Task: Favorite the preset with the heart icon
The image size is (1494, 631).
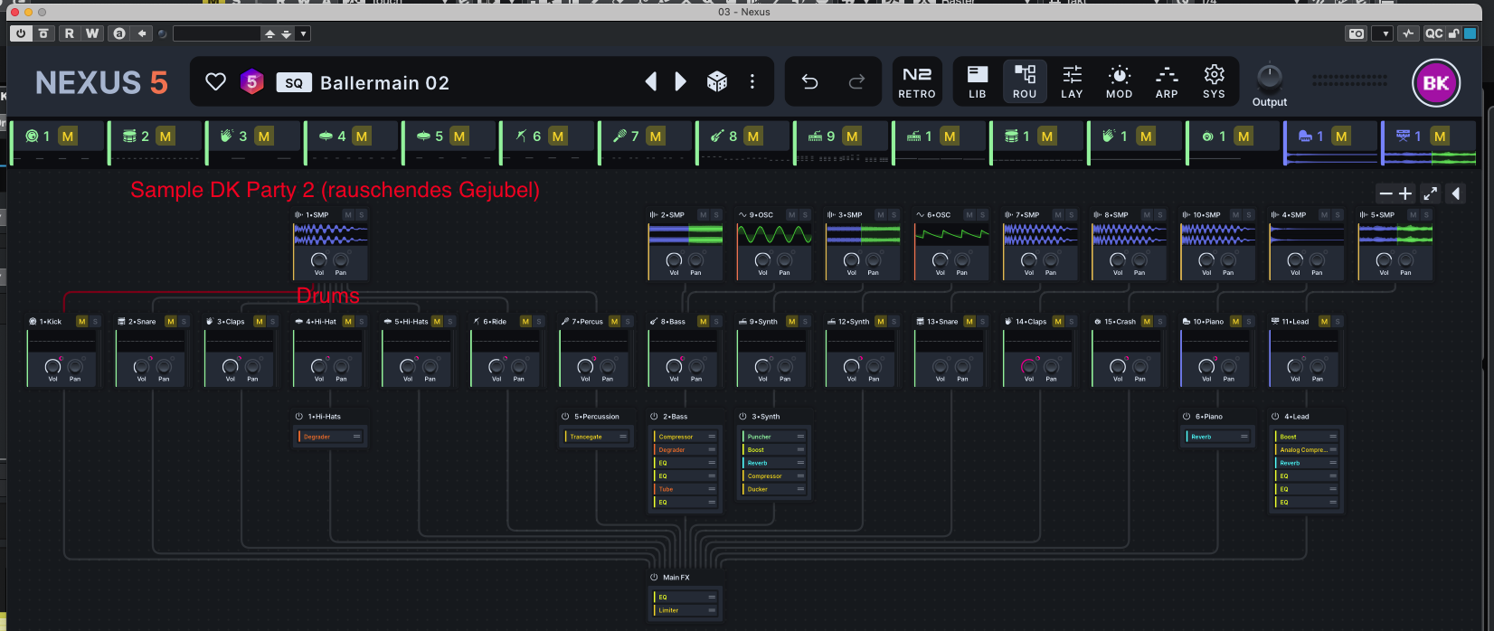Action: tap(215, 82)
